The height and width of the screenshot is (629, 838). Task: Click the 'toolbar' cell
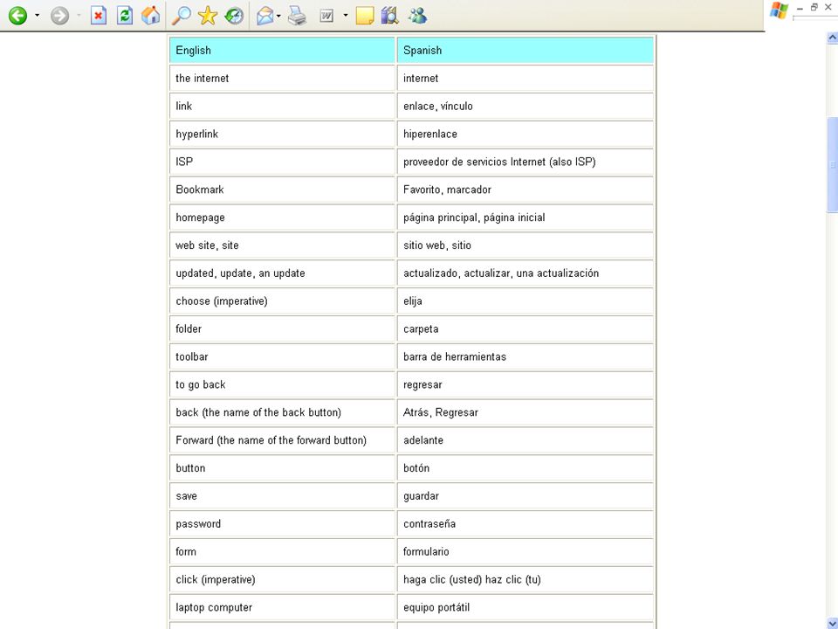tap(282, 356)
